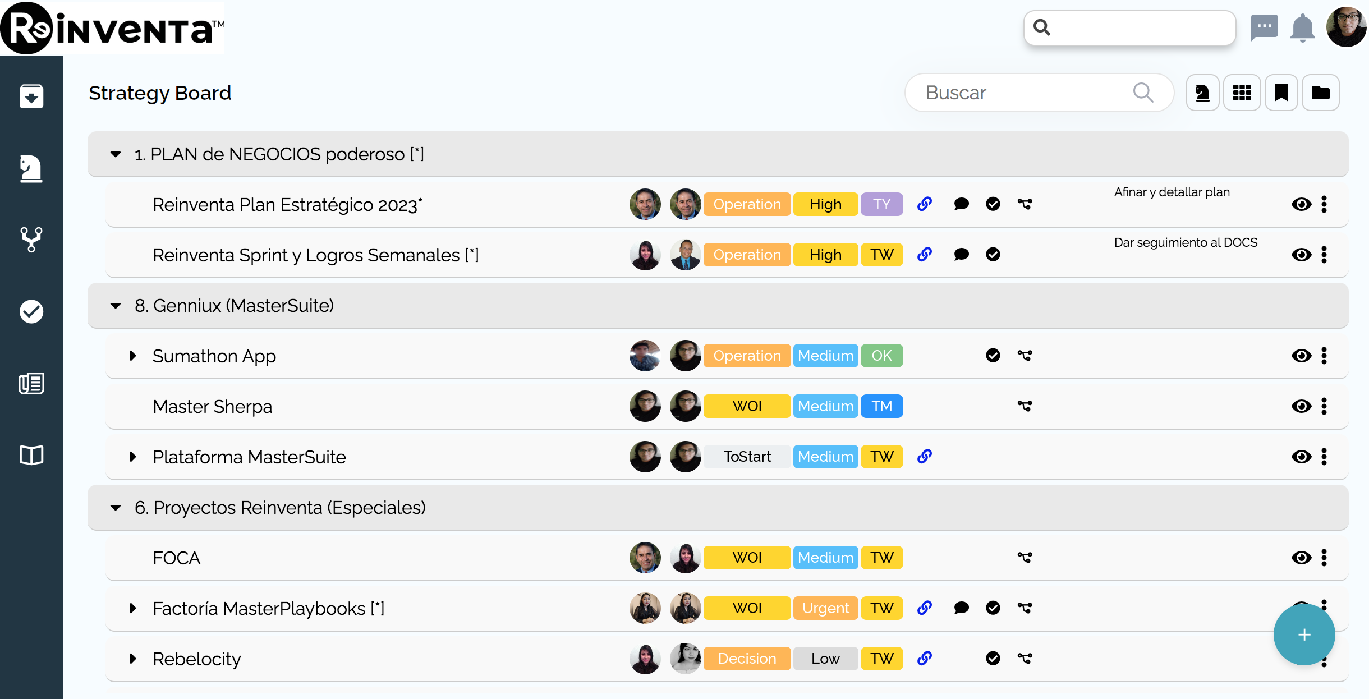Switch to grid view button
1369x699 pixels.
[x=1242, y=93]
